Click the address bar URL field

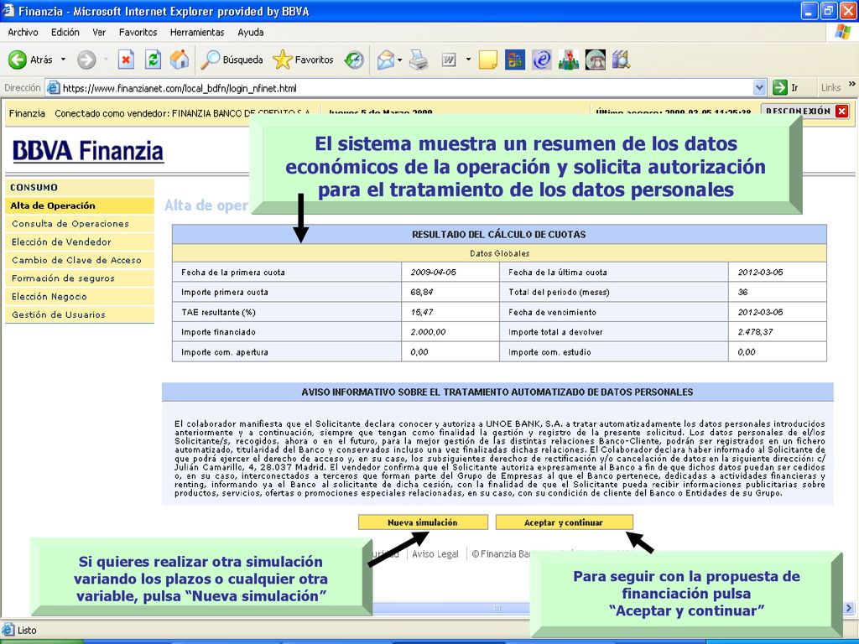pyautogui.click(x=405, y=87)
